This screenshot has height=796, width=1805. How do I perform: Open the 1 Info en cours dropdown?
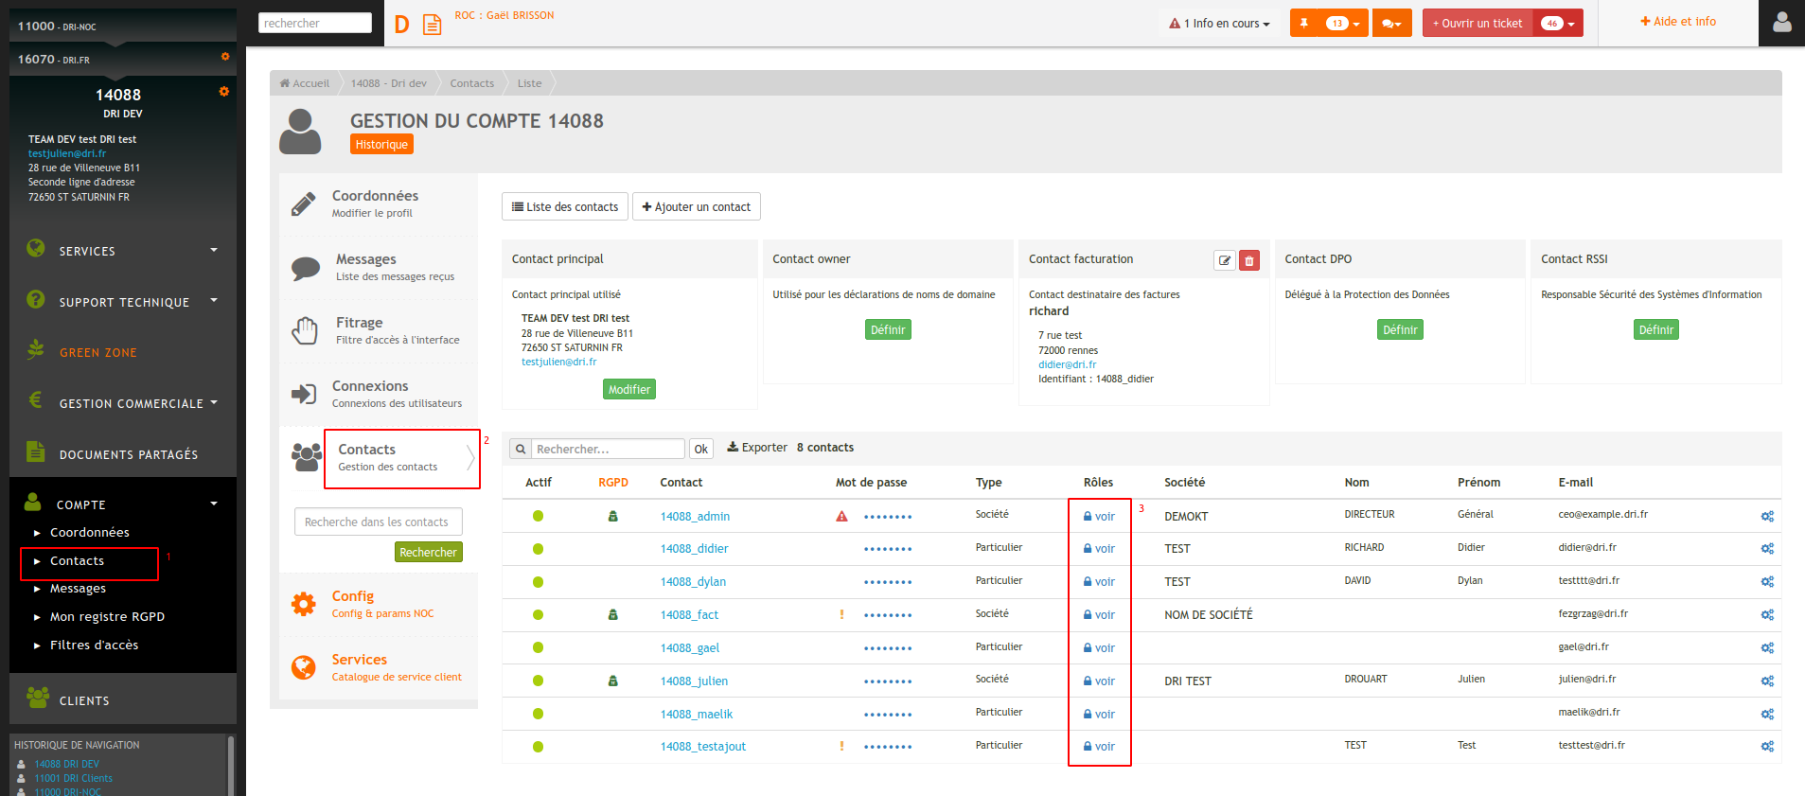[x=1219, y=24]
